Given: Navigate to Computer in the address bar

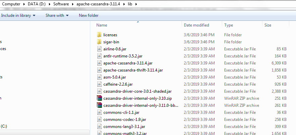Looking at the screenshot, I should [x=11, y=4].
